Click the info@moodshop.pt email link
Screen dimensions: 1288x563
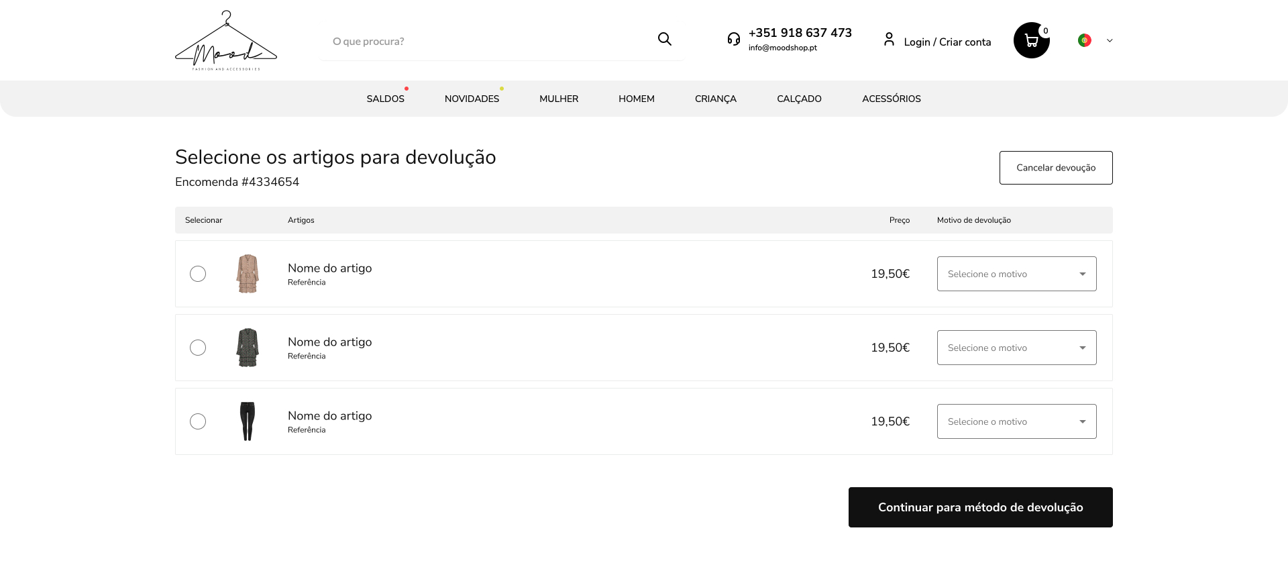click(x=783, y=48)
